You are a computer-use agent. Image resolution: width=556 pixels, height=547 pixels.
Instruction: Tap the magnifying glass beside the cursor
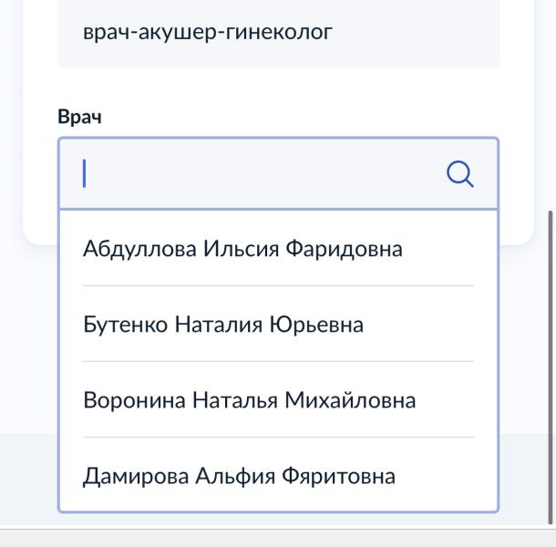coord(461,174)
